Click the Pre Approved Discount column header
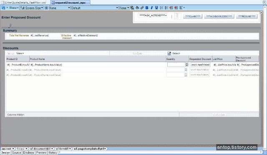The width and height of the screenshot is (267, 155). (247, 59)
